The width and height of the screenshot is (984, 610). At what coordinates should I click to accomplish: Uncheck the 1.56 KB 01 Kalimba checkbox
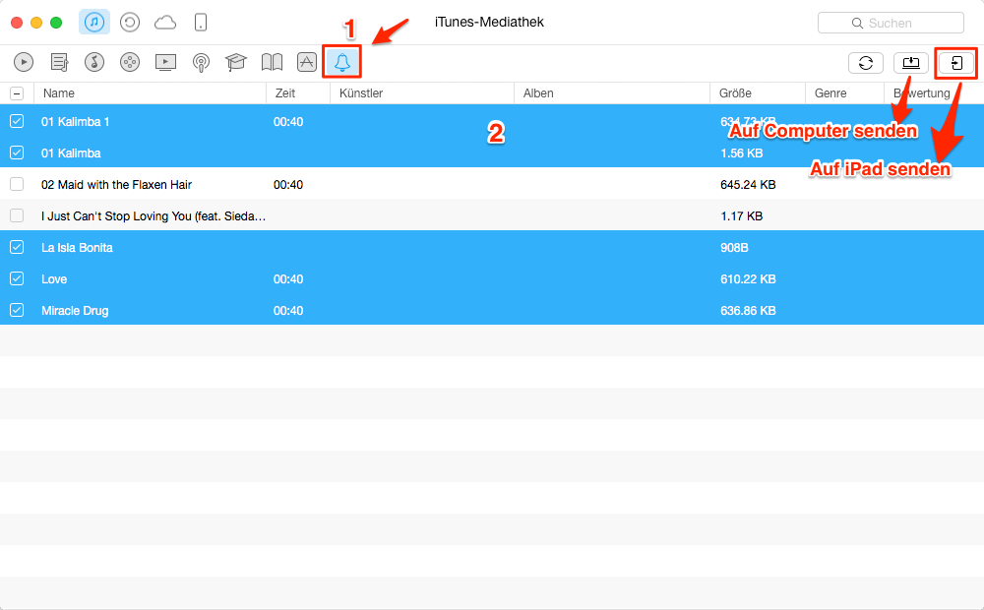tap(17, 152)
